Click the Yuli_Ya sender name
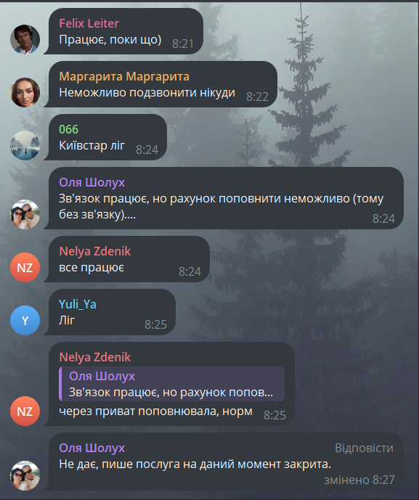This screenshot has width=419, height=500. pyautogui.click(x=77, y=304)
